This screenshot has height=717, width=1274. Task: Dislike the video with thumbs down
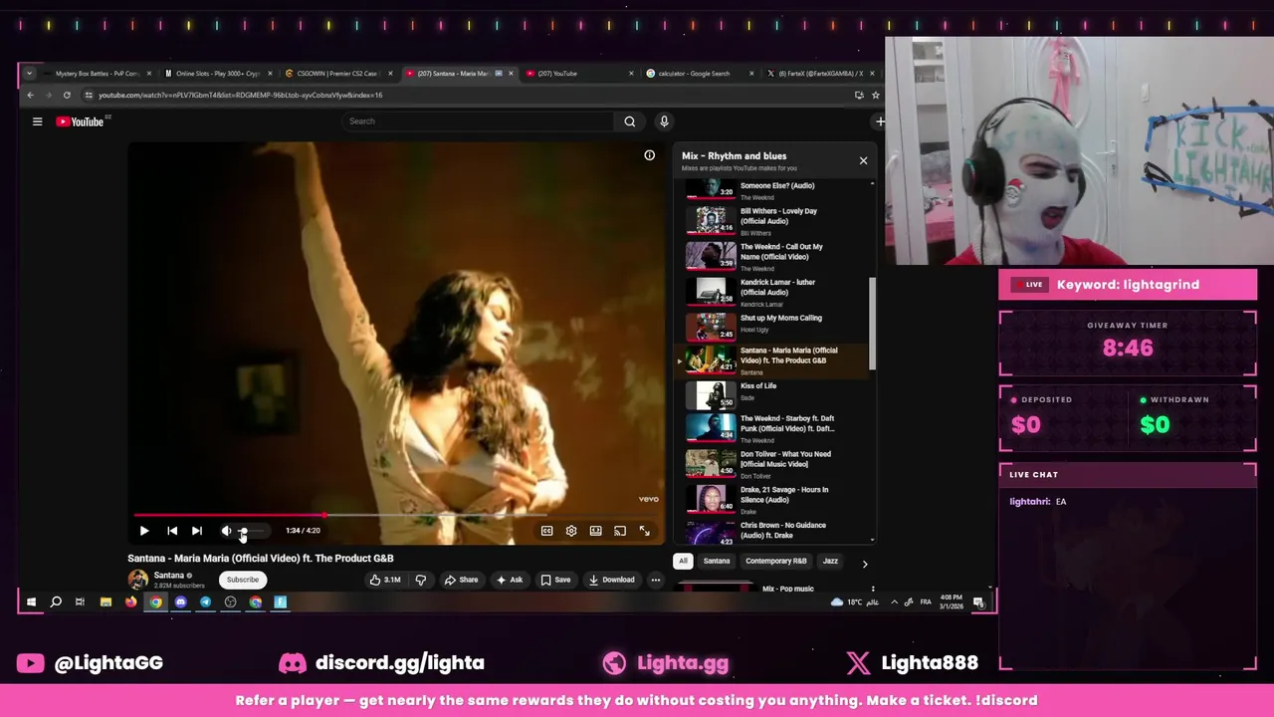pos(421,580)
